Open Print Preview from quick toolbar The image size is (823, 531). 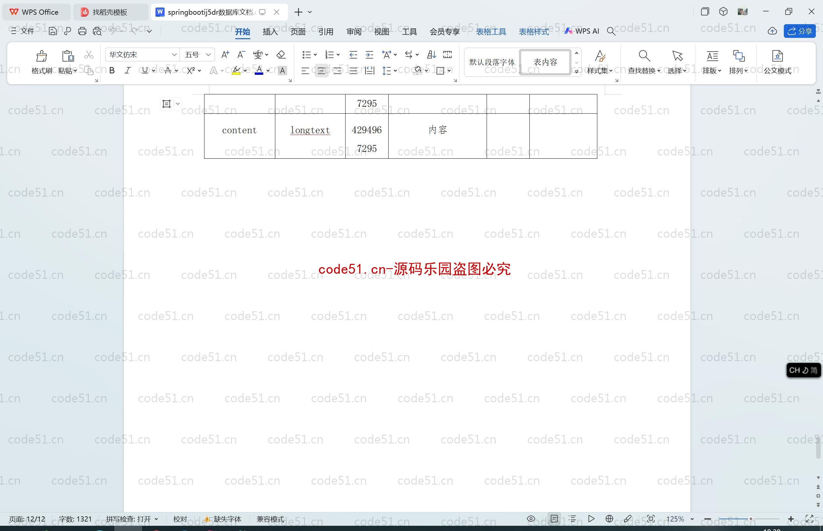[x=97, y=31]
